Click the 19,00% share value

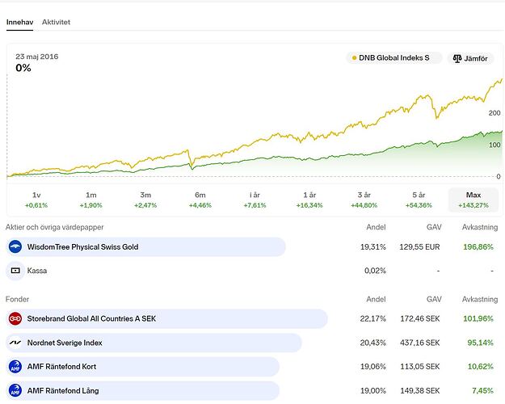[x=373, y=391]
